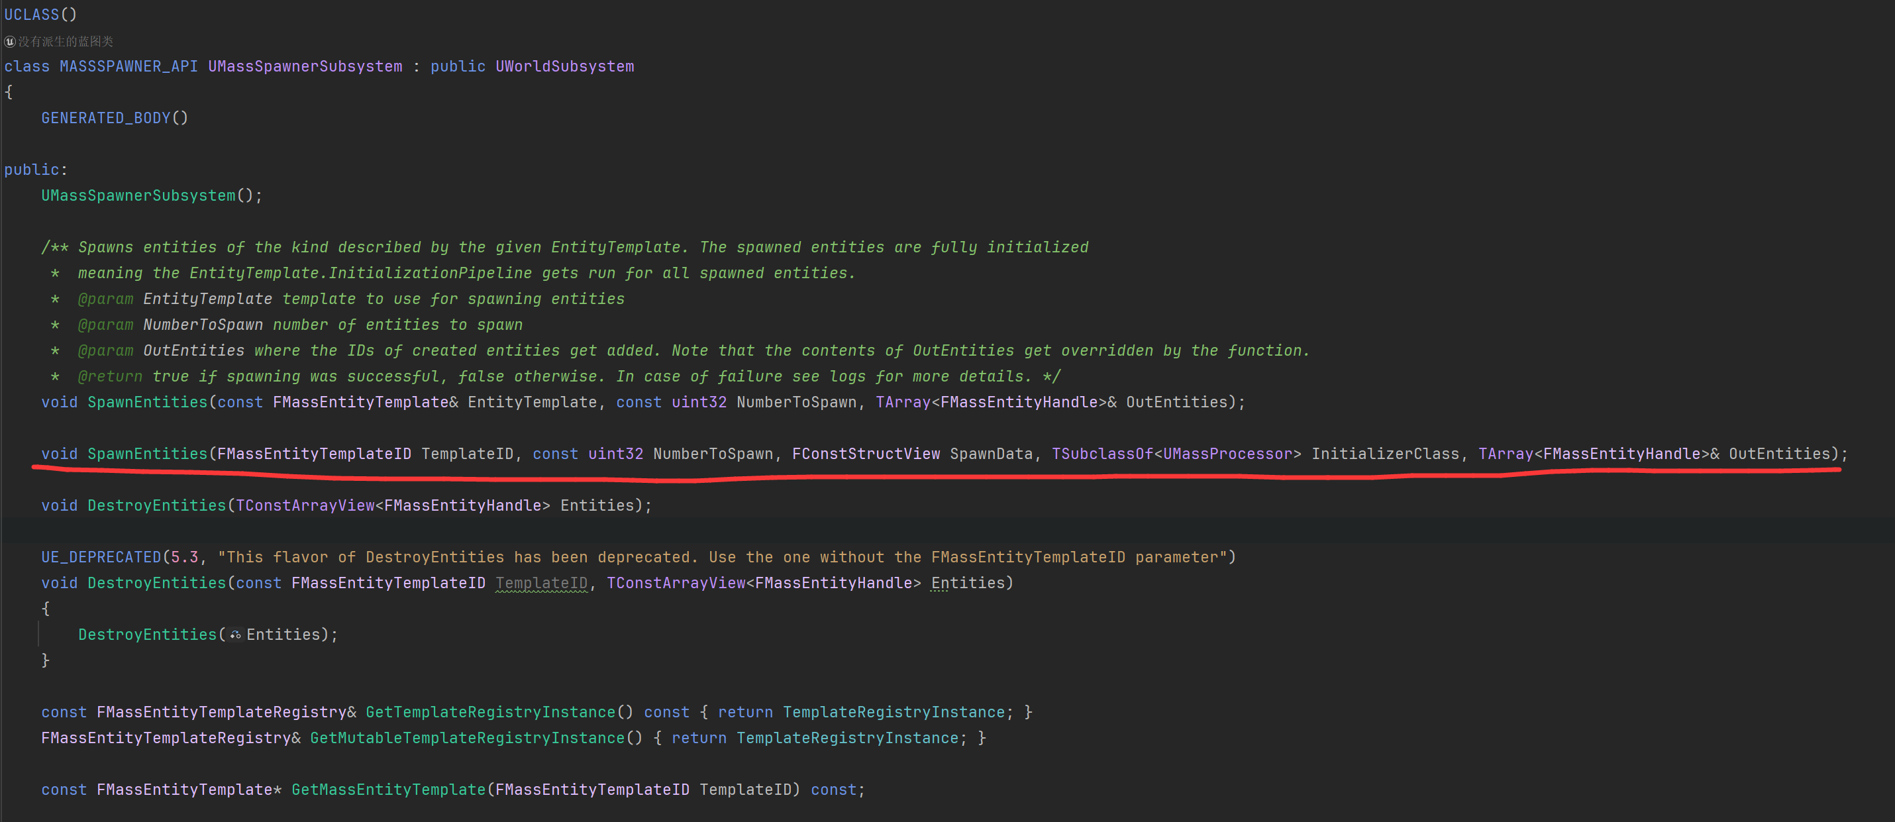Click the @return tag in the doc comment
This screenshot has height=822, width=1895.
(x=111, y=377)
